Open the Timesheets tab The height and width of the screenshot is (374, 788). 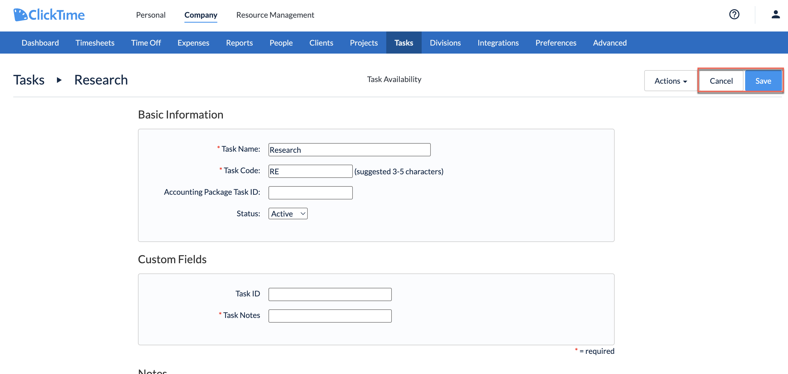pyautogui.click(x=95, y=43)
